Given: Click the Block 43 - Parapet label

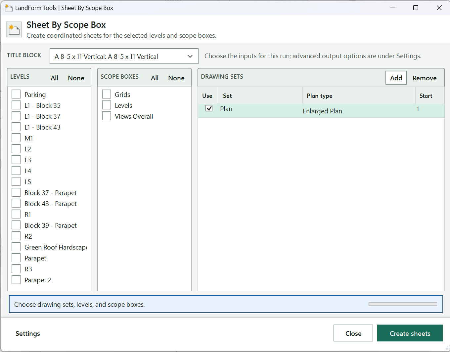Looking at the screenshot, I should click(51, 204).
